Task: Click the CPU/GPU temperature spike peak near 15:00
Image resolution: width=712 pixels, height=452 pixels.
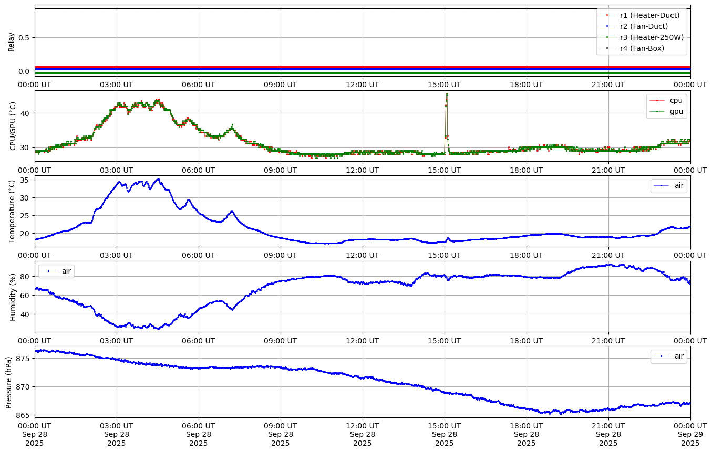Action: (447, 94)
